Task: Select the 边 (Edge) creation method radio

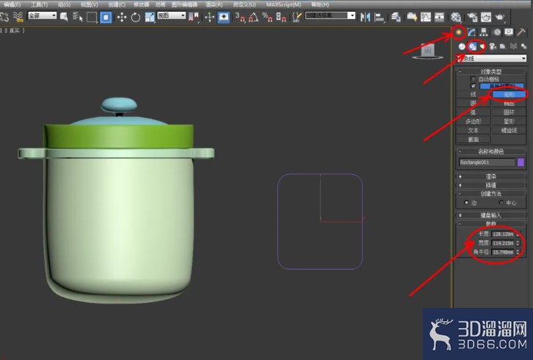Action: click(466, 203)
